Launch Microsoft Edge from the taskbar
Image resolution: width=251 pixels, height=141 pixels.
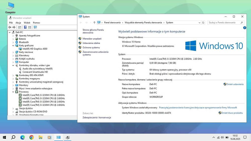pos(23,137)
